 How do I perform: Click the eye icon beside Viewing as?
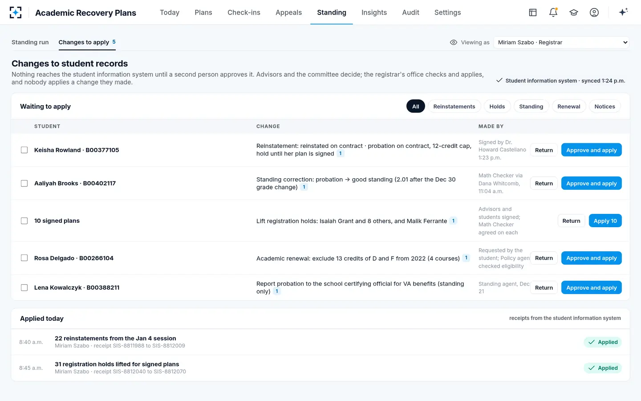[454, 42]
